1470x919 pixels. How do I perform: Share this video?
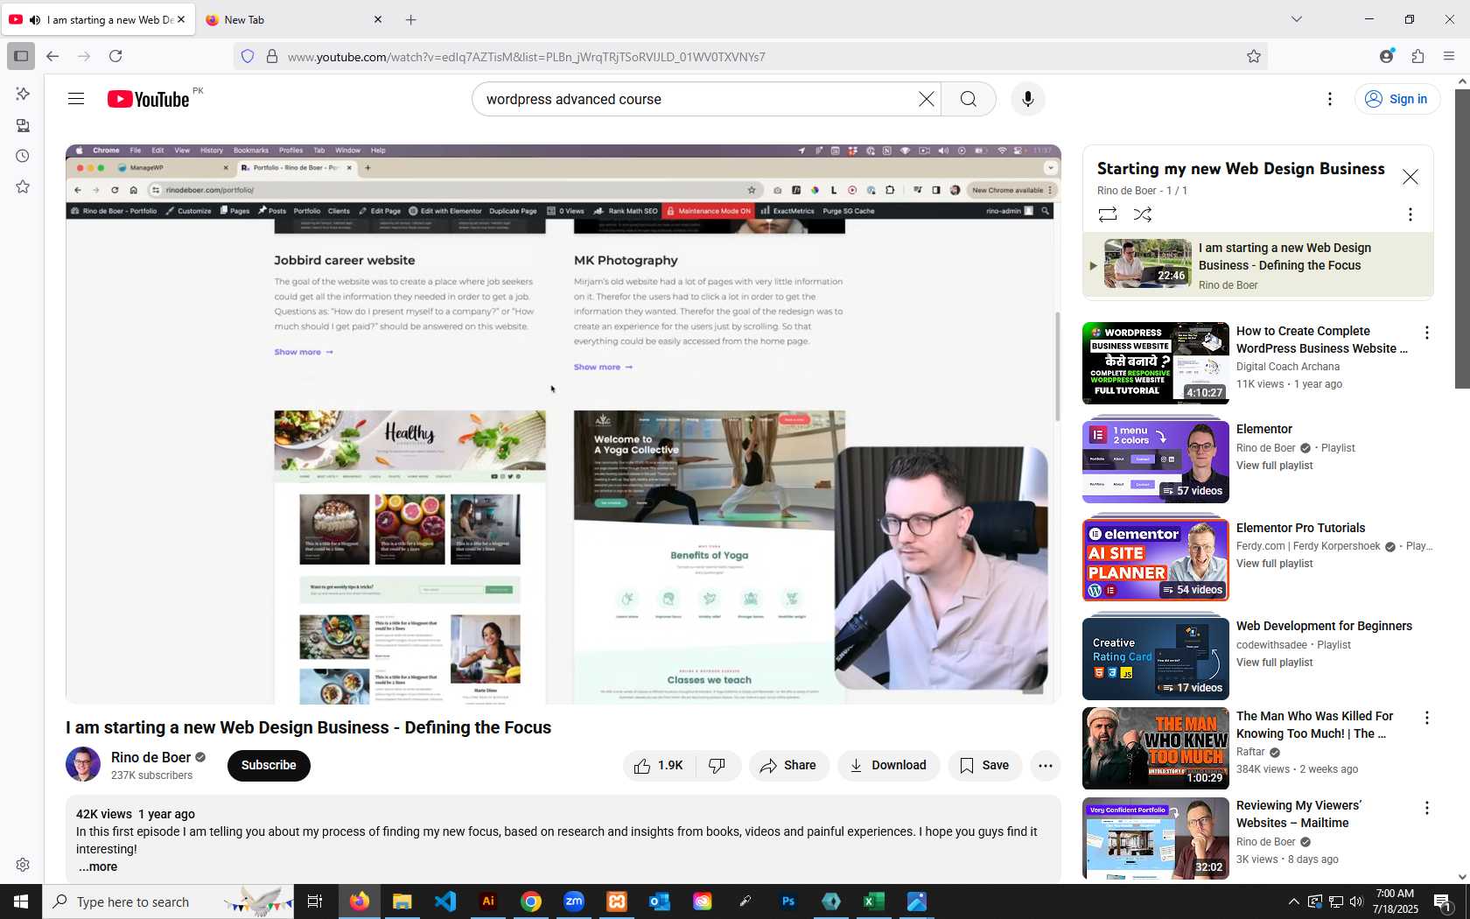tap(788, 766)
